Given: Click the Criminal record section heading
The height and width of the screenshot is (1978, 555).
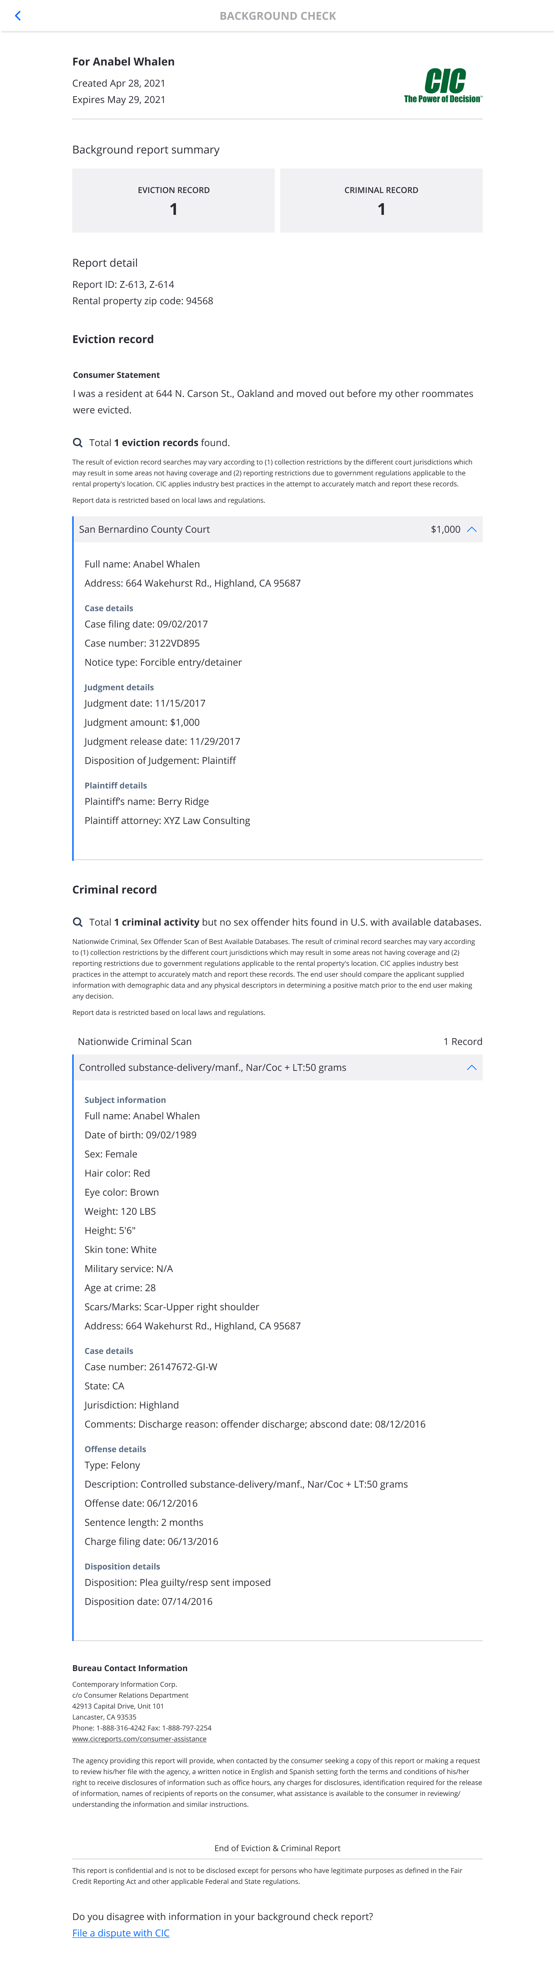Looking at the screenshot, I should pos(115,889).
